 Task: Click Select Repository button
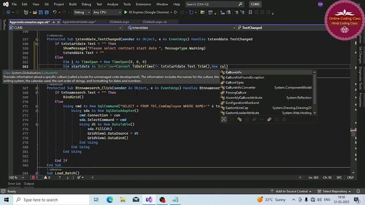(334, 191)
